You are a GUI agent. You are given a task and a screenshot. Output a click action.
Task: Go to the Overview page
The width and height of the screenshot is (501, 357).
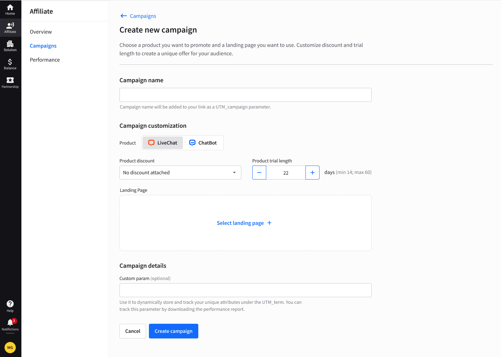tap(40, 31)
